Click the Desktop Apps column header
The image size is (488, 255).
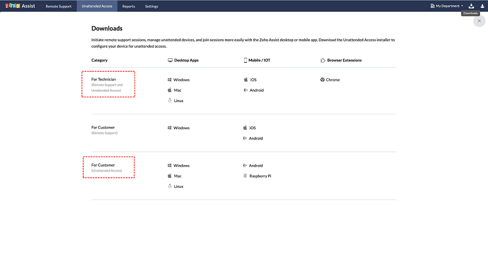[183, 60]
